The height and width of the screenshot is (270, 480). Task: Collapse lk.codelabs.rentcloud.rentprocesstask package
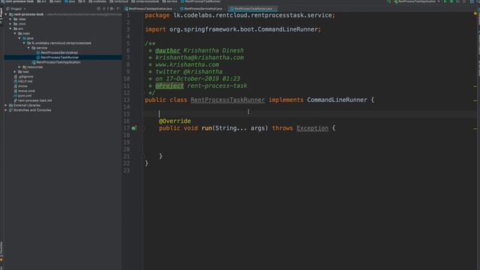click(x=24, y=43)
